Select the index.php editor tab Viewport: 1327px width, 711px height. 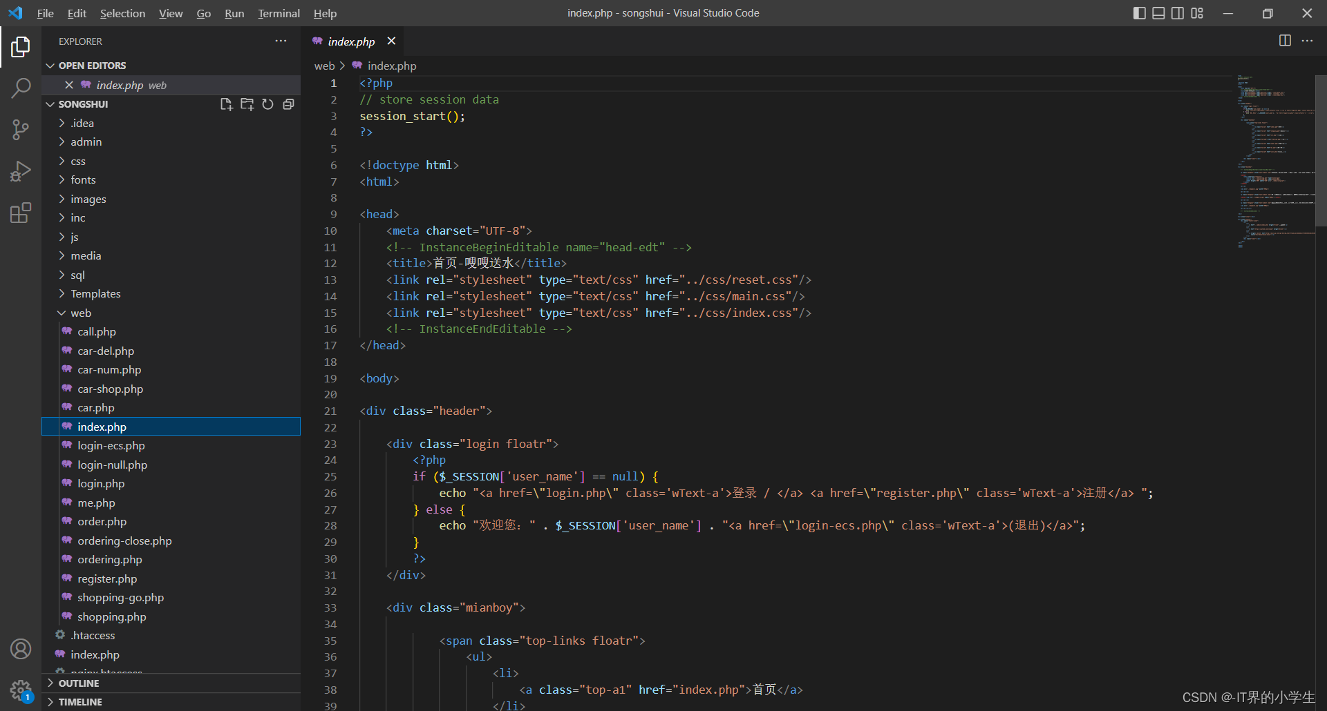pyautogui.click(x=353, y=41)
